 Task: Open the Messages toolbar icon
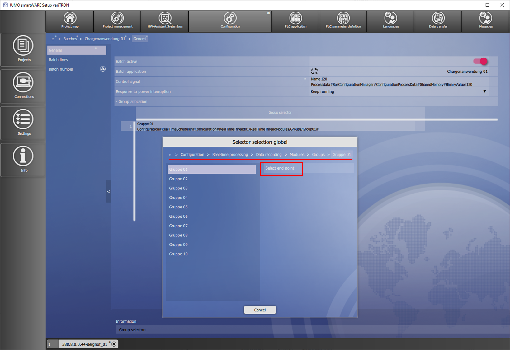pos(486,21)
